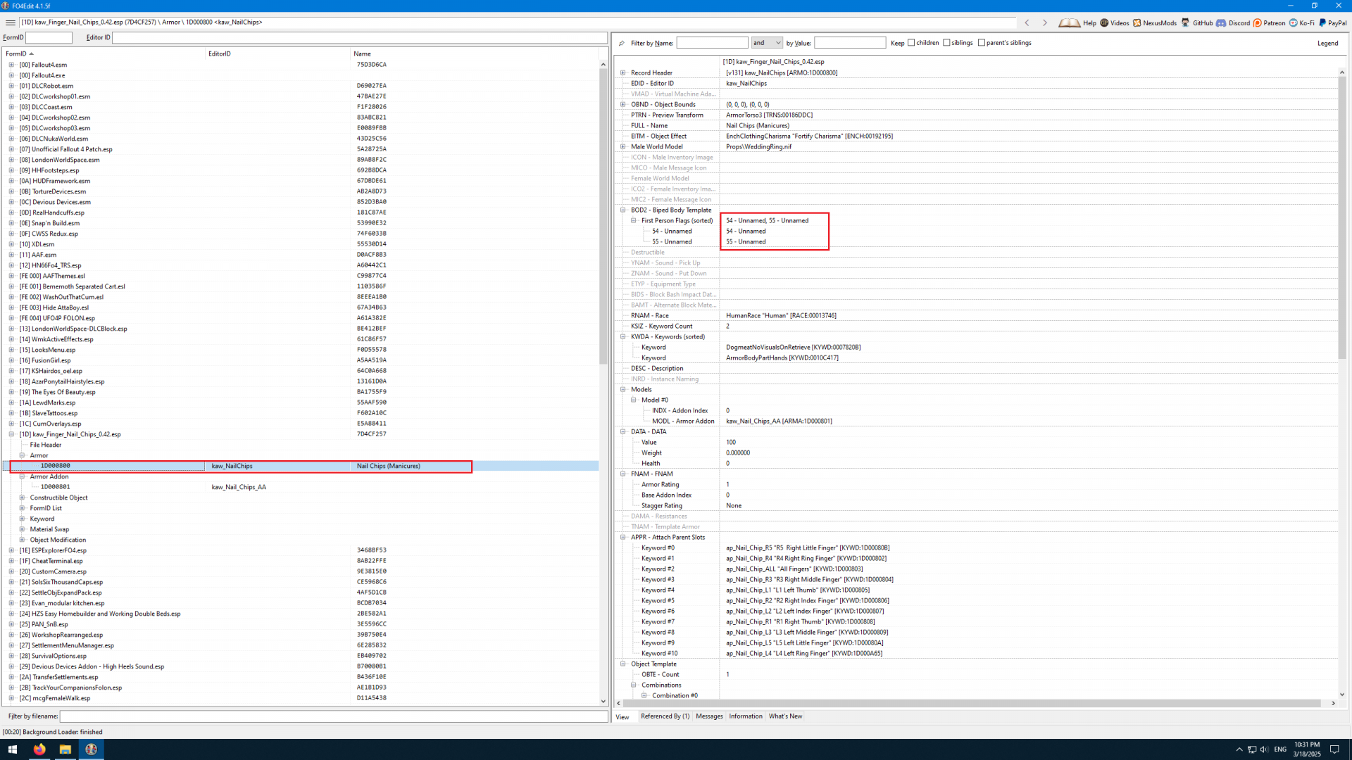1352x760 pixels.
Task: Open the 'and' filter dropdown
Action: [767, 43]
